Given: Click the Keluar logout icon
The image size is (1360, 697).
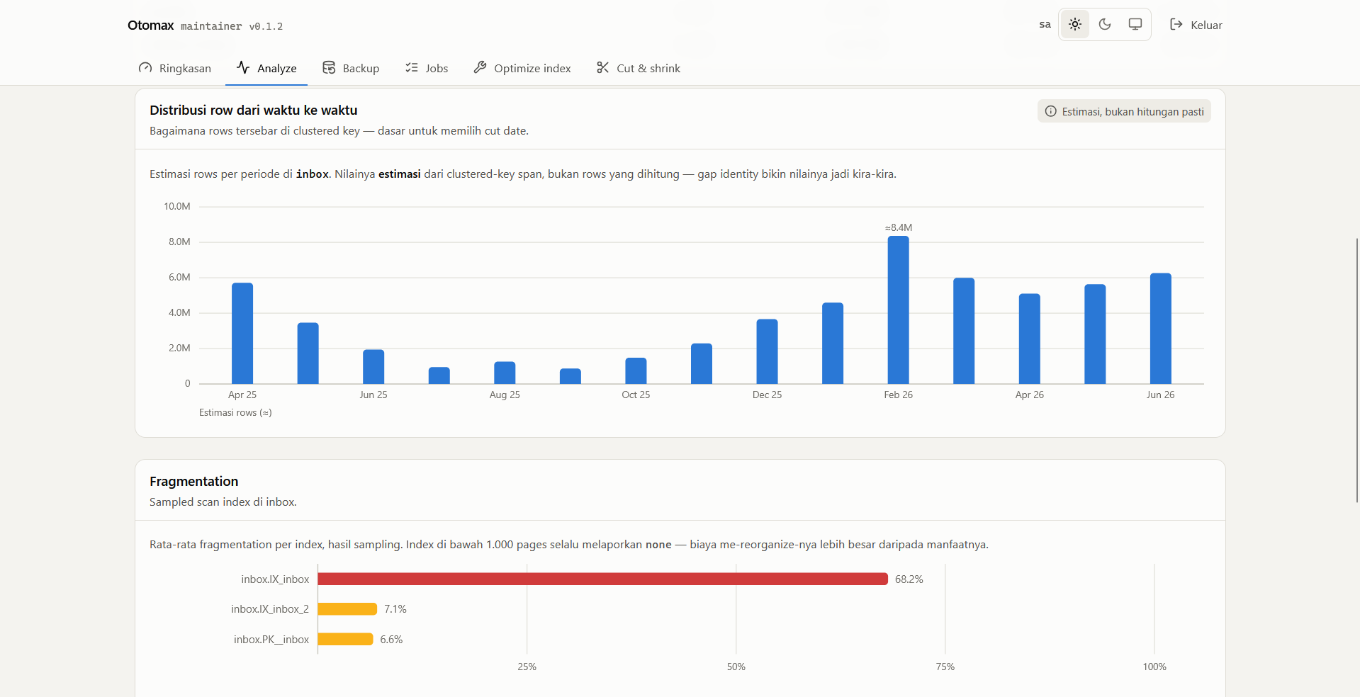Looking at the screenshot, I should coord(1176,25).
